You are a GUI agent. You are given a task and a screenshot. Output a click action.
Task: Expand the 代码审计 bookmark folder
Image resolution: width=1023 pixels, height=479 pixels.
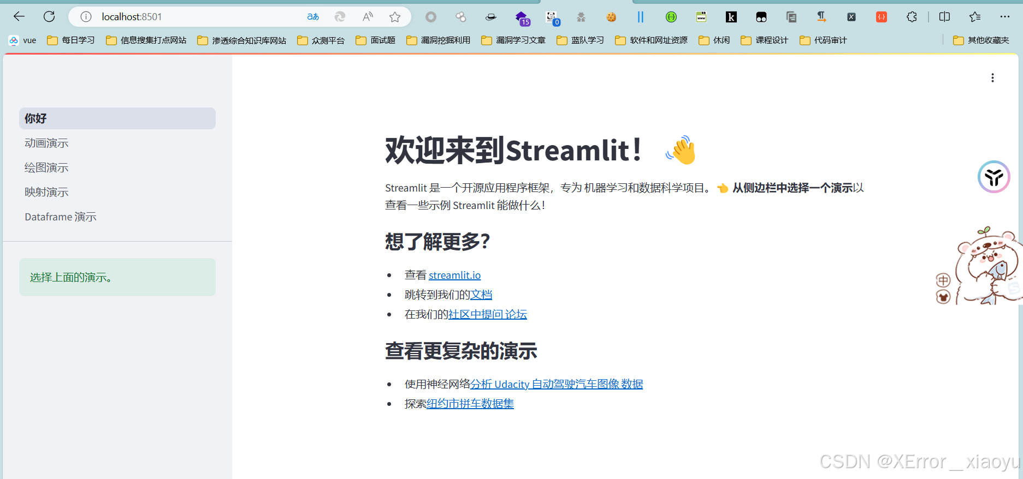823,40
